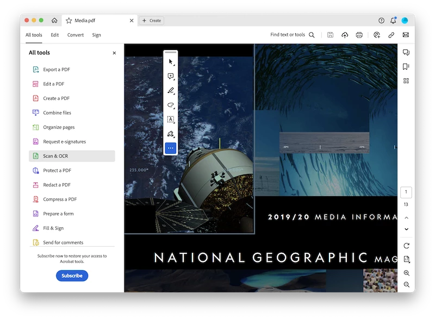The image size is (435, 319).
Task: Click the share with others icon
Action: pyautogui.click(x=377, y=35)
